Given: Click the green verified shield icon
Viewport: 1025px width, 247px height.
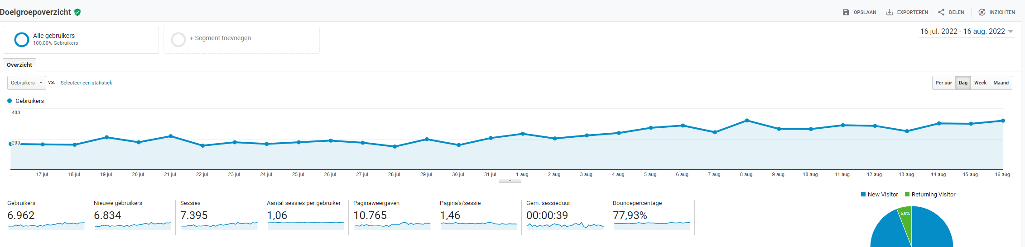Looking at the screenshot, I should click(77, 12).
